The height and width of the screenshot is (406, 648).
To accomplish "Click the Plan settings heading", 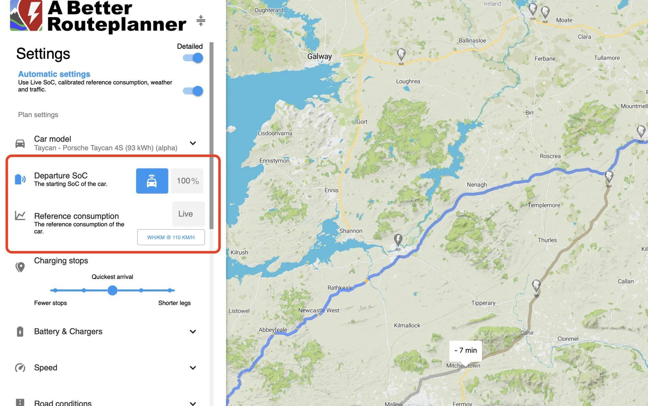I will tap(38, 115).
